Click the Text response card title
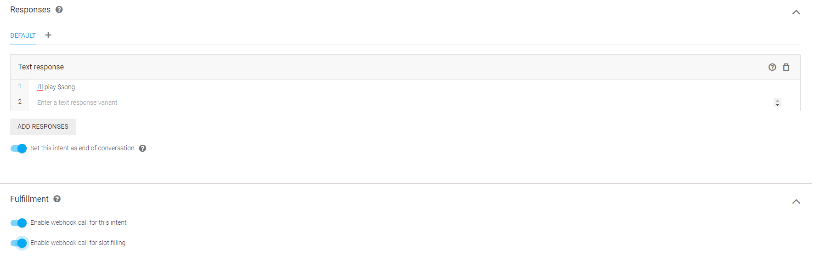 click(41, 67)
